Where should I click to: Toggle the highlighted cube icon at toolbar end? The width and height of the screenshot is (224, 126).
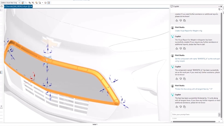tap(49, 3)
